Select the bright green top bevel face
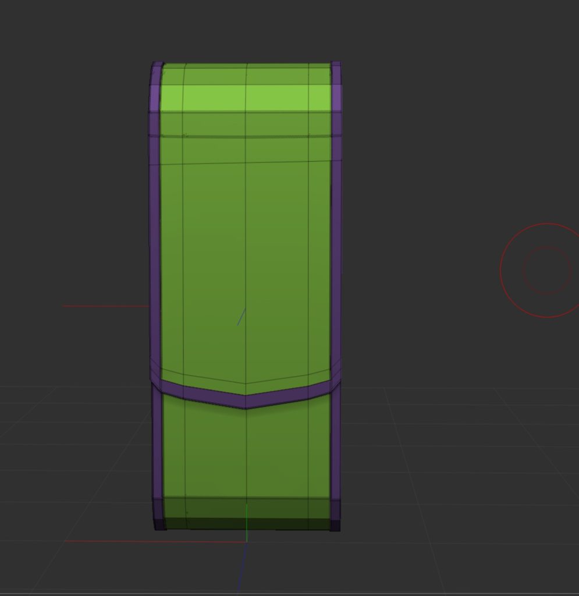This screenshot has height=596, width=579. (x=246, y=98)
